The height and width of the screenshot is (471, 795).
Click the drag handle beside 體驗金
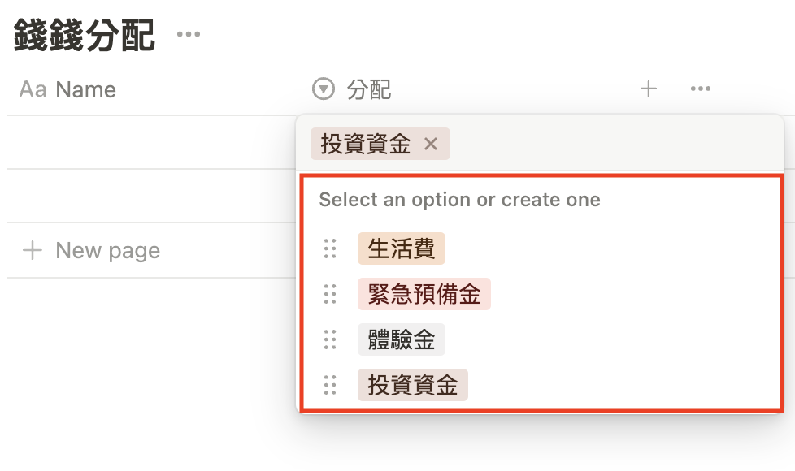(330, 339)
